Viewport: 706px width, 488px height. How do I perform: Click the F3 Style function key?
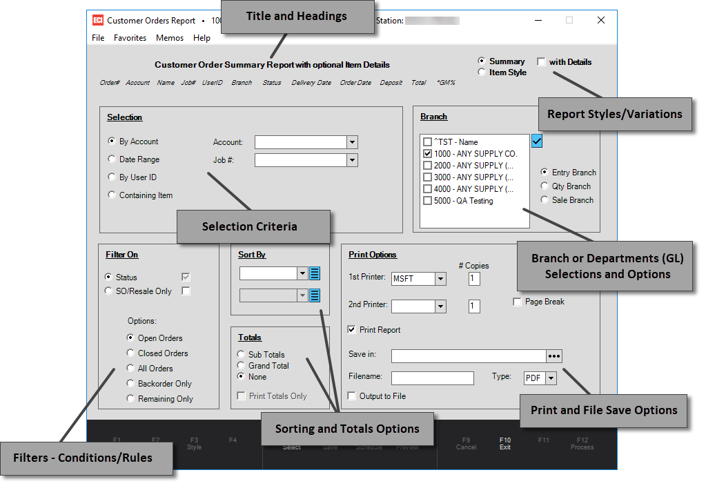coord(194,443)
